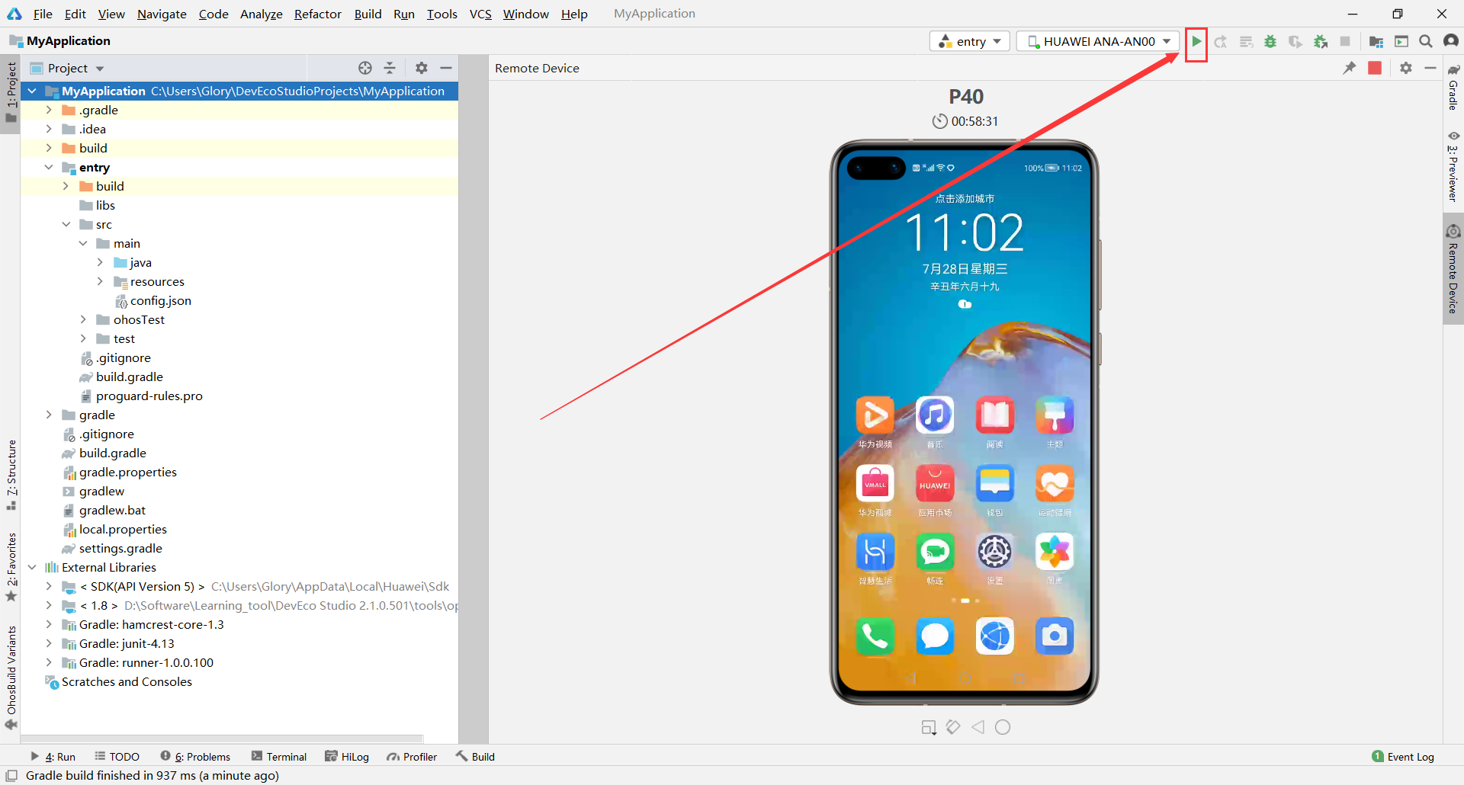Open the Refactor menu

(318, 14)
